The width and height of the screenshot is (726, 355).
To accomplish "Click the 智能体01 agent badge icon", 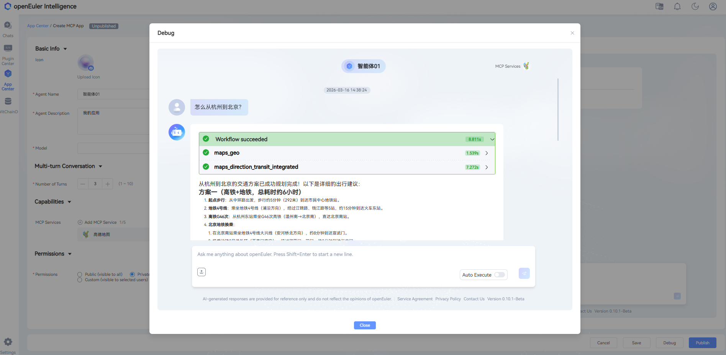I will click(x=349, y=66).
